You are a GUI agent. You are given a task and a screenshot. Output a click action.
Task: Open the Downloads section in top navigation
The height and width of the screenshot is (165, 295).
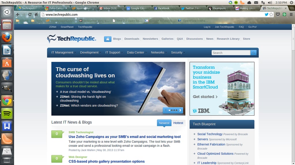pyautogui.click(x=132, y=39)
